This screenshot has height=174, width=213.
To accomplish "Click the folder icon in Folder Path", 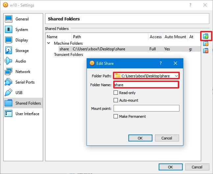I will pos(118,76).
